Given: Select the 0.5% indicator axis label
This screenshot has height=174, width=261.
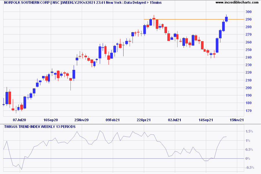Looking at the screenshot, I should click(x=249, y=150).
